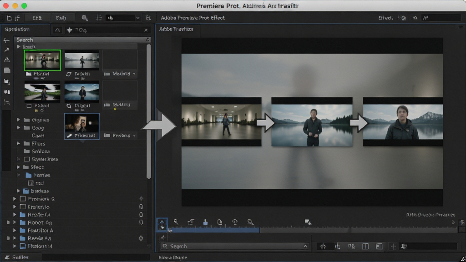Toggle the lock in Resrbe Fa row
This screenshot has height=262, width=466.
(141, 215)
